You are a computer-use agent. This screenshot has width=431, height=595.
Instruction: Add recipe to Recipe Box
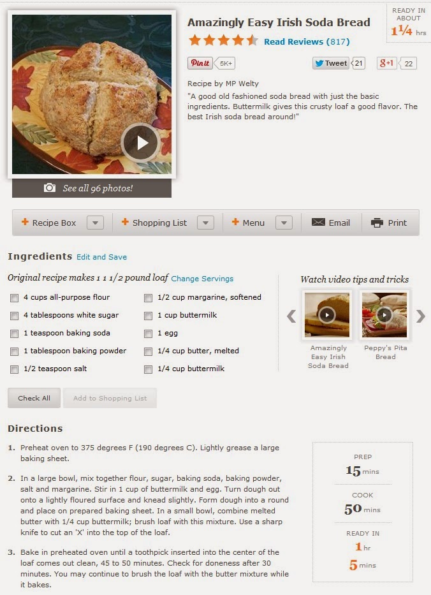coord(48,223)
